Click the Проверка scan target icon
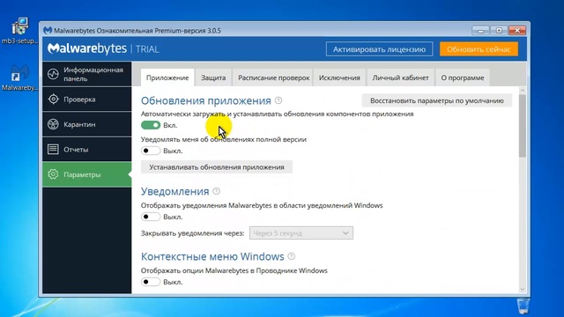The width and height of the screenshot is (564, 317). (53, 100)
